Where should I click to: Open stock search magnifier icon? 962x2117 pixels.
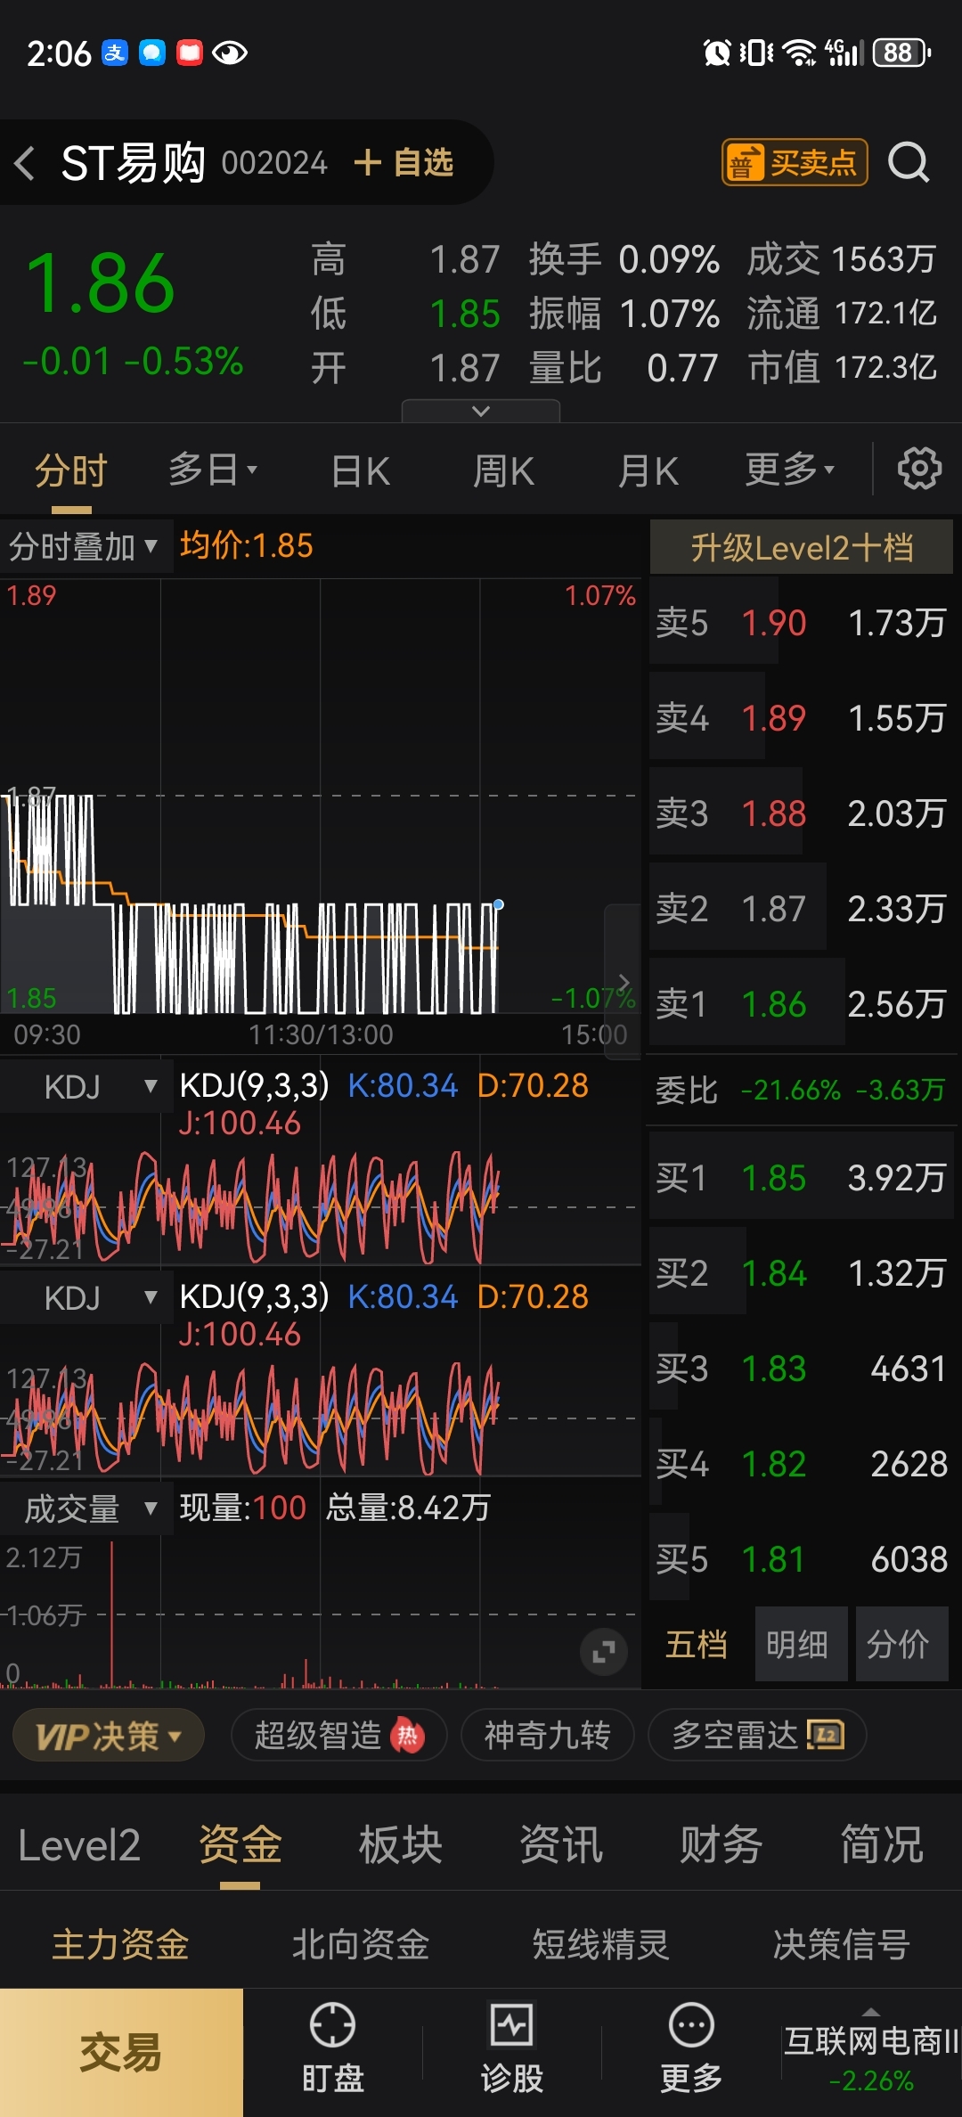[x=909, y=162]
